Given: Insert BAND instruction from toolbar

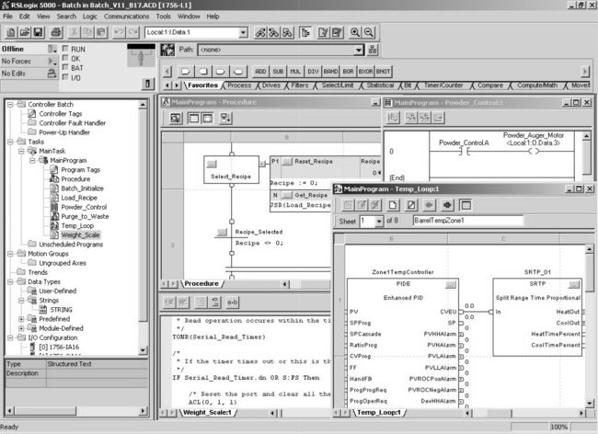Looking at the screenshot, I should click(x=330, y=71).
